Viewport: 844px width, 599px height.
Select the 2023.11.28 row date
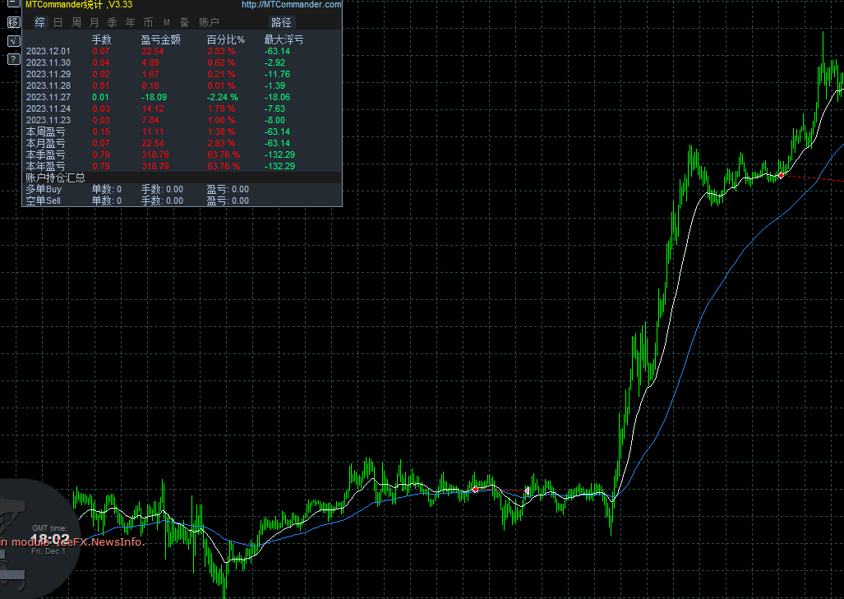48,85
